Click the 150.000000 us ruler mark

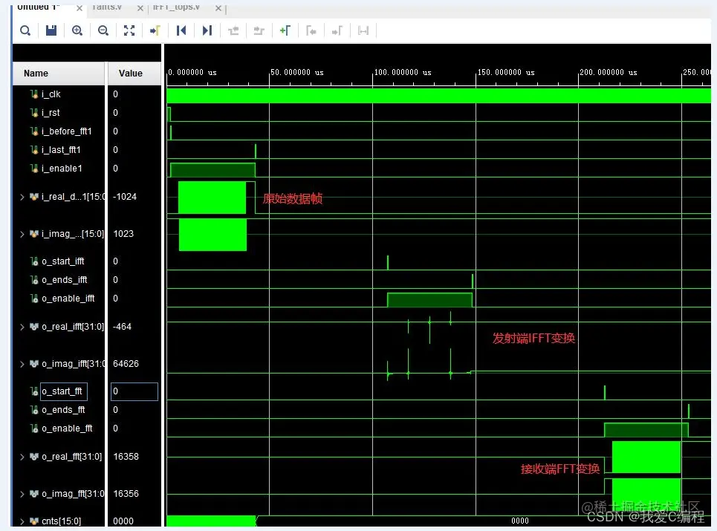pyautogui.click(x=506, y=72)
